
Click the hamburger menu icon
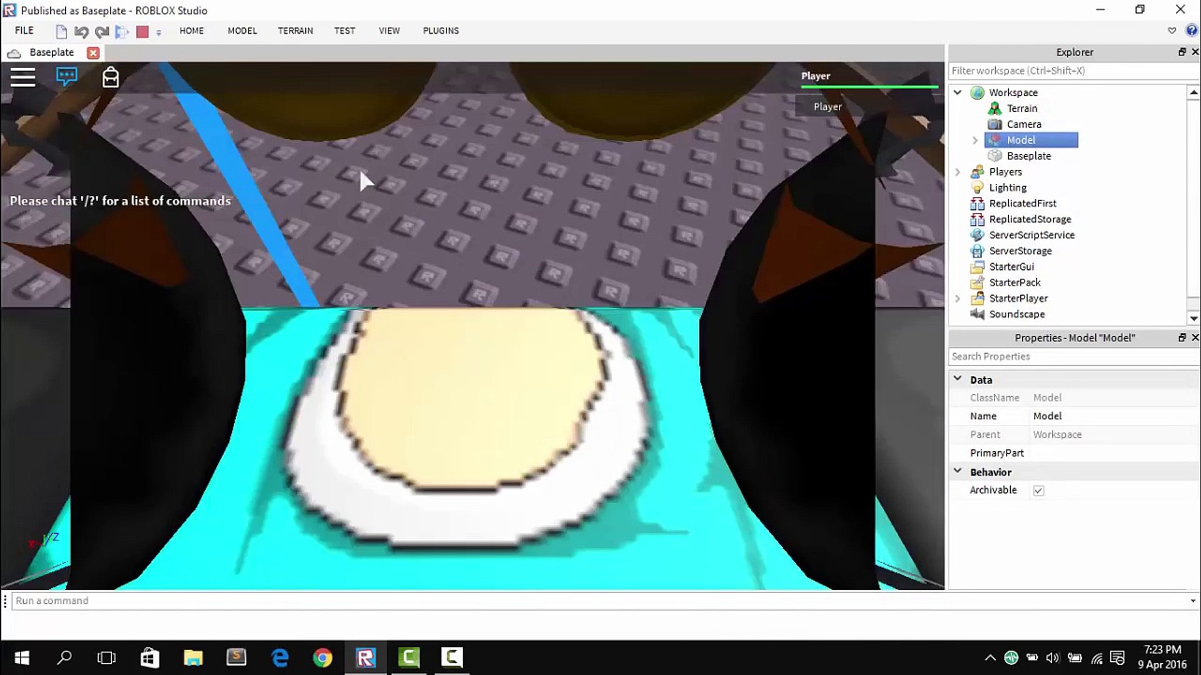23,77
